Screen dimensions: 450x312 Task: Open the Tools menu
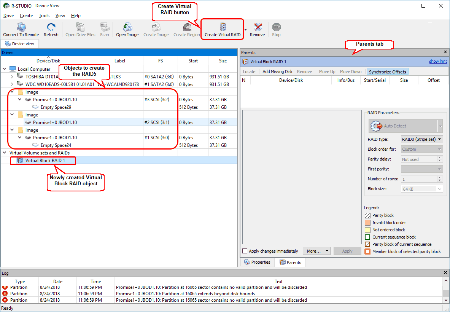(x=44, y=16)
